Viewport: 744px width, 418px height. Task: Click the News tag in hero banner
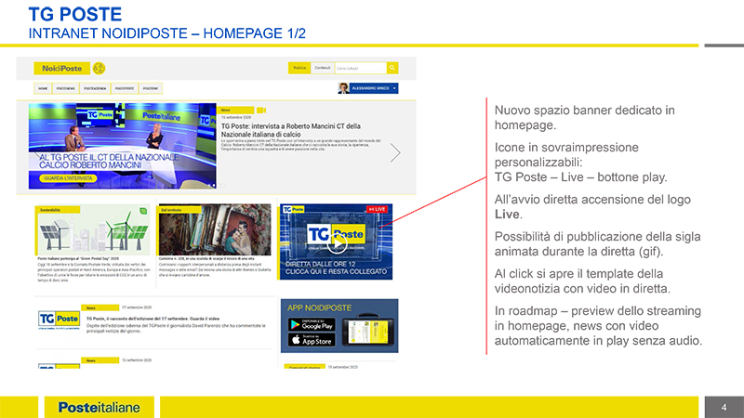click(x=235, y=110)
